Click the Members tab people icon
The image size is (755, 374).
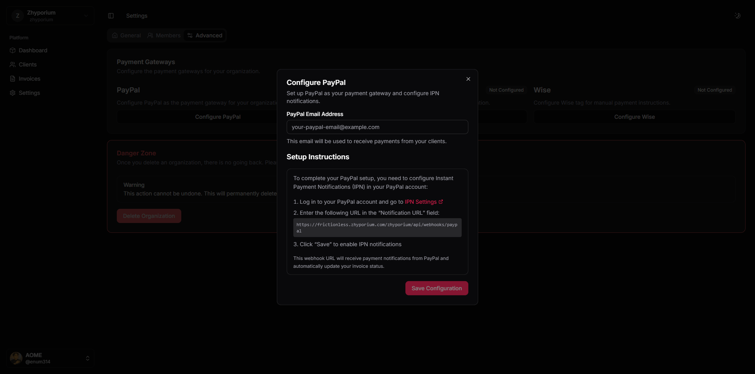coord(150,35)
